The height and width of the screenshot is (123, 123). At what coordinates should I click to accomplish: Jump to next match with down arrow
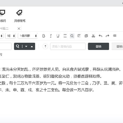click(x=26, y=46)
